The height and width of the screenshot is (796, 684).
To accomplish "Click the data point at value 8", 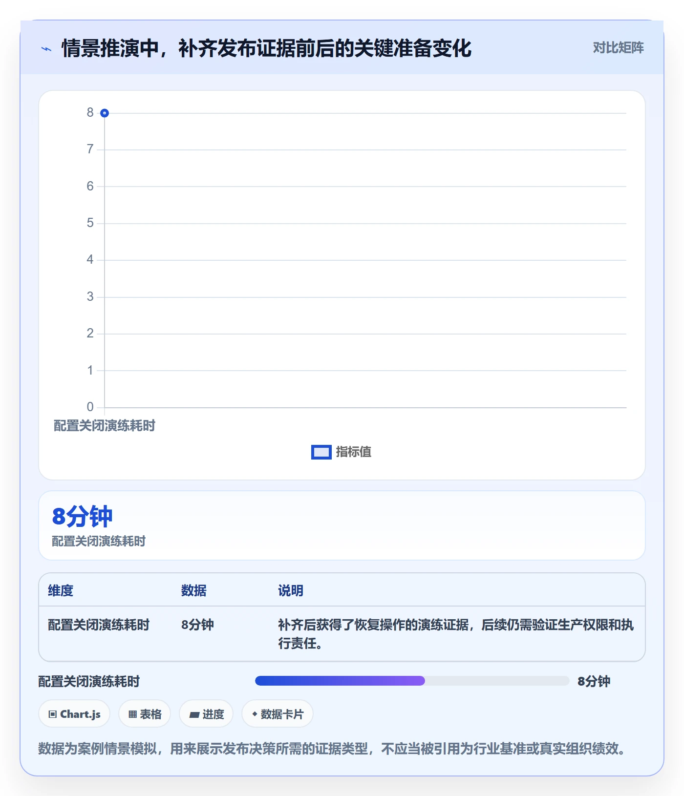I will (x=104, y=113).
